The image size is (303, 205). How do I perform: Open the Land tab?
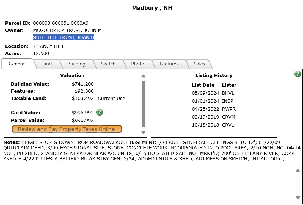[x=46, y=64]
